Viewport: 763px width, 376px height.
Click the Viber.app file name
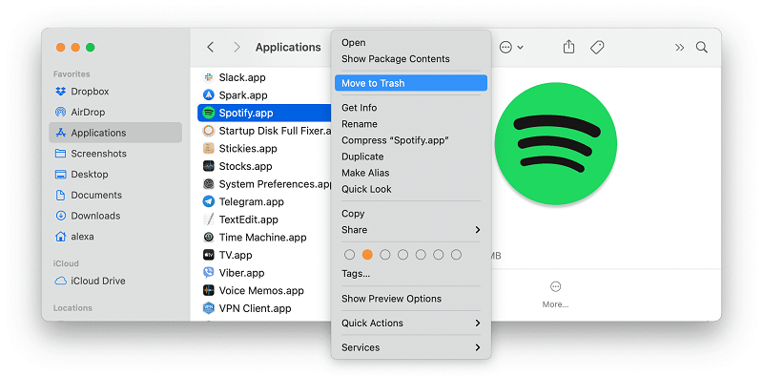242,273
